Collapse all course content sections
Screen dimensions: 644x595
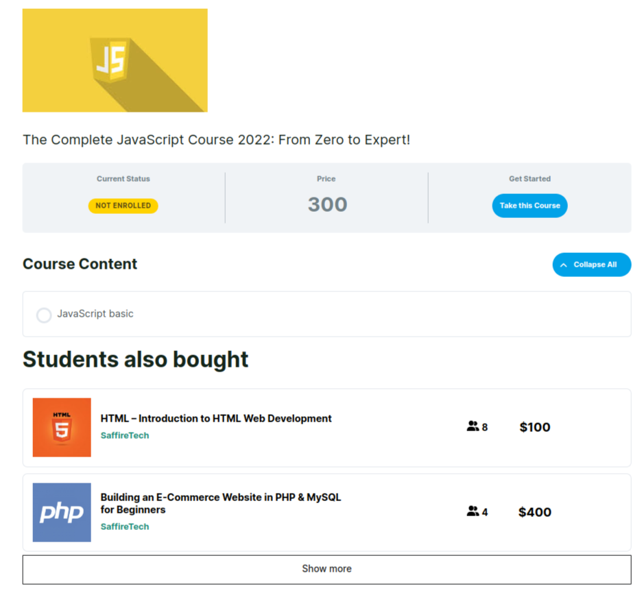coord(591,265)
